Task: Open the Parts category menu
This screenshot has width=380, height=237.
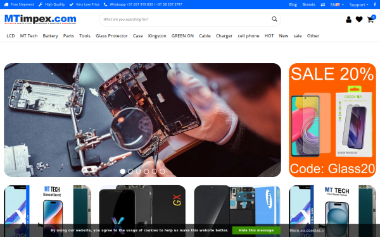Action: [x=68, y=36]
